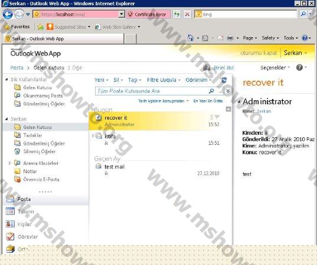Click the Internet Explorer back arrow button

8,14
